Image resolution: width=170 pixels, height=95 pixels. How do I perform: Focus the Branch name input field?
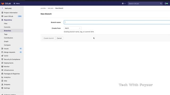[x=117, y=22]
